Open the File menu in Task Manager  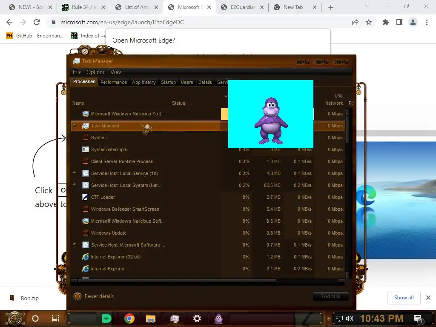[x=77, y=72]
